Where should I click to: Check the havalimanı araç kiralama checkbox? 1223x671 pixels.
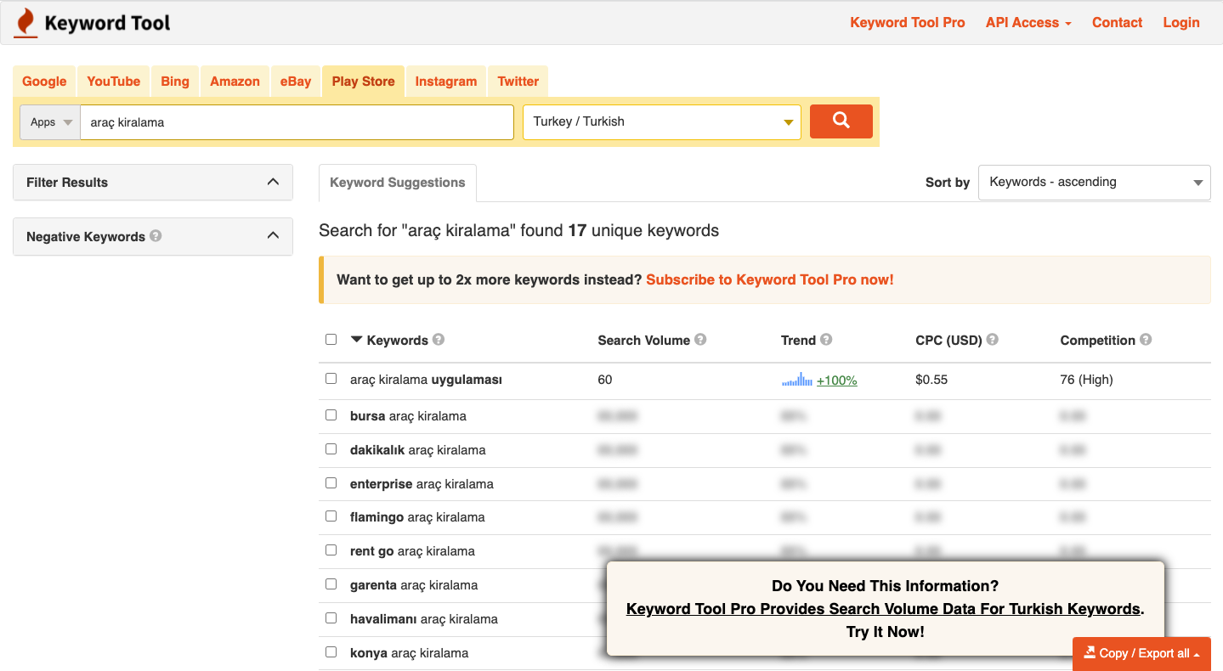(331, 618)
